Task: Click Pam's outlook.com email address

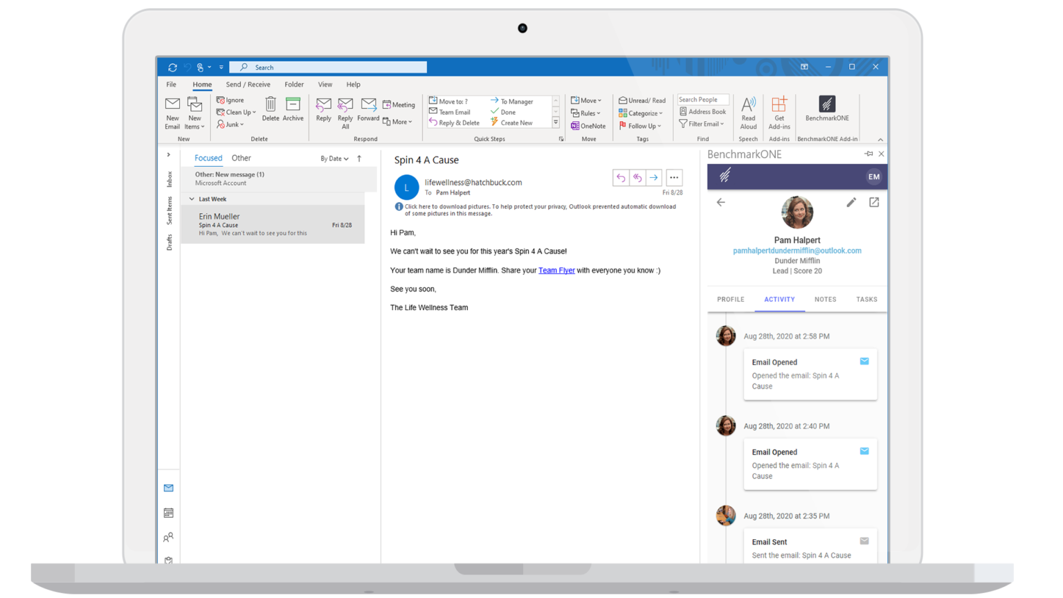Action: point(797,251)
